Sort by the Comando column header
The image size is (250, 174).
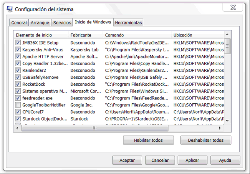click(137, 35)
